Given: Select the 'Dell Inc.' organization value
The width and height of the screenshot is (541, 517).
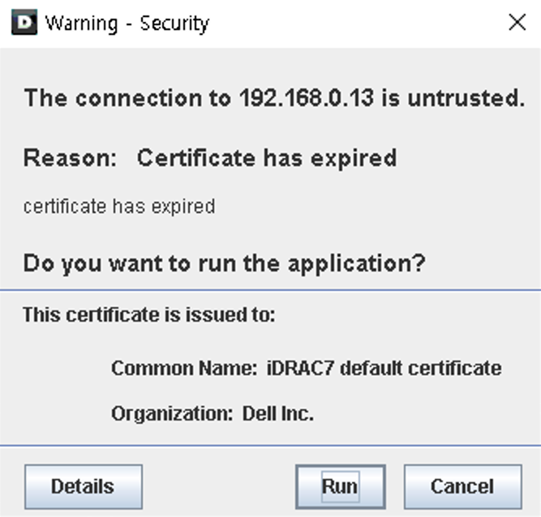Looking at the screenshot, I should coord(278,413).
